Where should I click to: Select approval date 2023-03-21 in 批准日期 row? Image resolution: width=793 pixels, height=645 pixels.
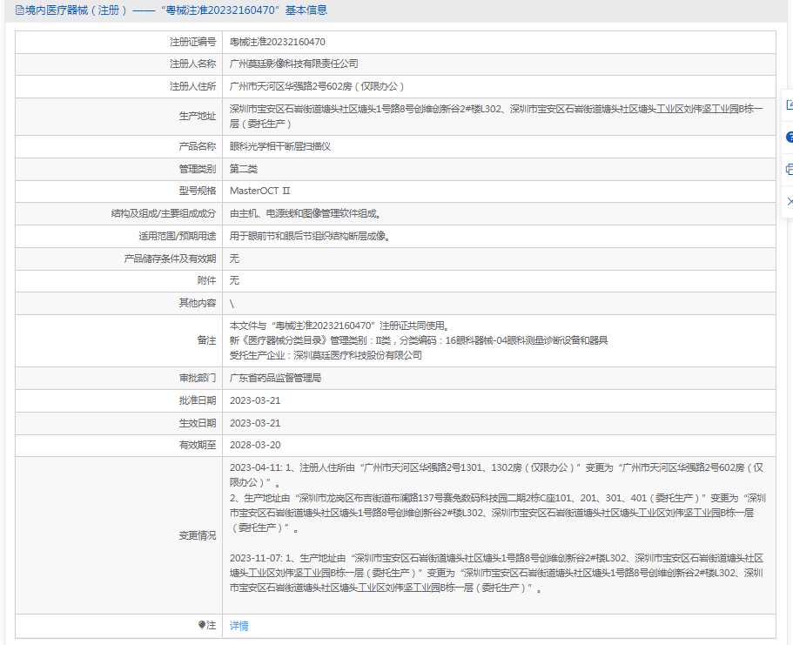click(255, 400)
